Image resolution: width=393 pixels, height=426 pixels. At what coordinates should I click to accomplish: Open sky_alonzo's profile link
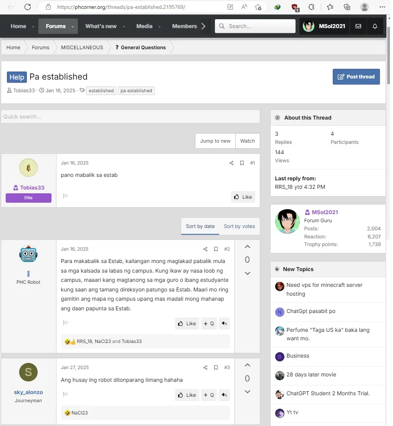pyautogui.click(x=28, y=392)
